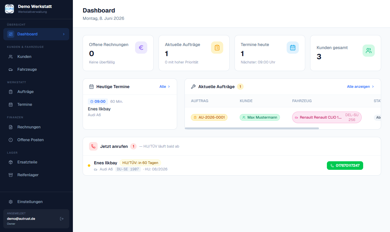
Task: Click the Aufträge clipboard icon in sidebar
Action: pos(11,92)
